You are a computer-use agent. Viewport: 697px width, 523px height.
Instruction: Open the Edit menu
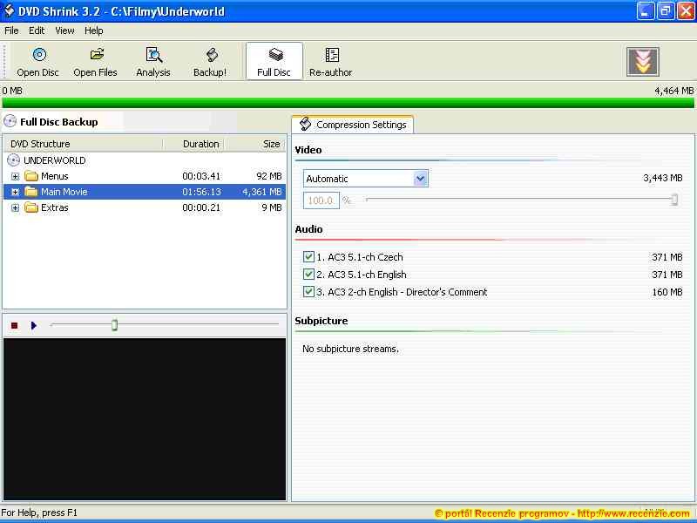(37, 31)
